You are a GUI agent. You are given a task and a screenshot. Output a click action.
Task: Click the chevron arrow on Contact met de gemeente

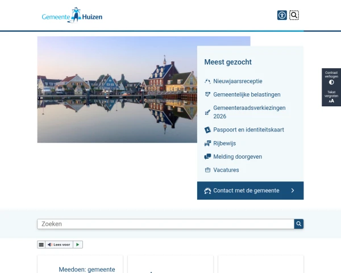(x=293, y=191)
